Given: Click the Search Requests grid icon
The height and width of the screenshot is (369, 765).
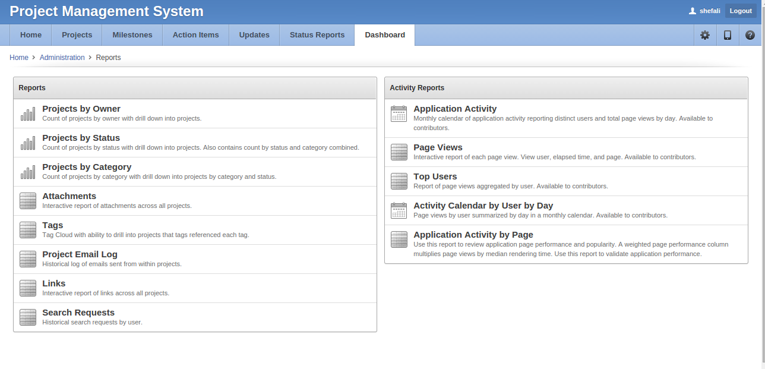Looking at the screenshot, I should click(28, 317).
